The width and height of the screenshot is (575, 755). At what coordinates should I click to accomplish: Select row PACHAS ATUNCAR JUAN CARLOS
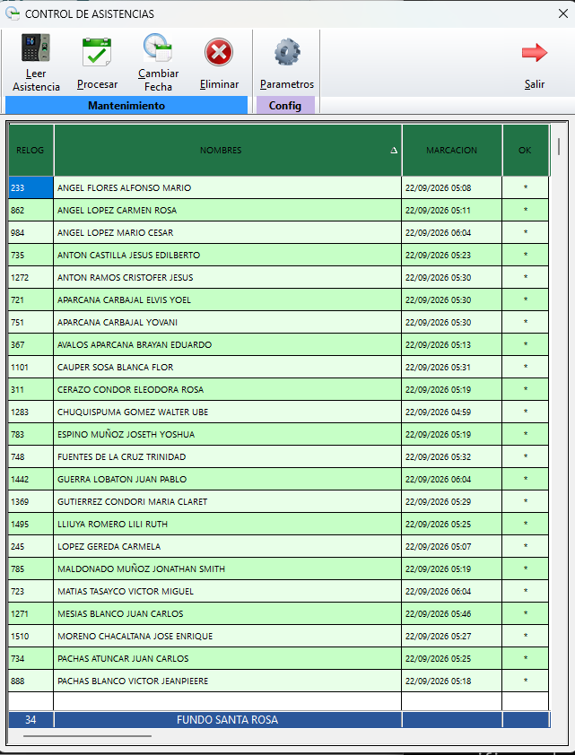point(278,658)
